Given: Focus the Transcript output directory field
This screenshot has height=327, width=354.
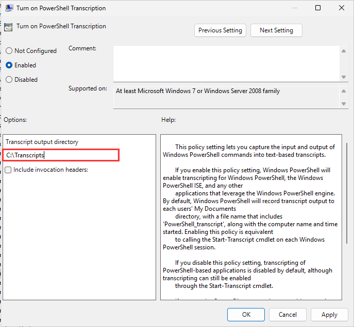Looking at the screenshot, I should tap(61, 155).
